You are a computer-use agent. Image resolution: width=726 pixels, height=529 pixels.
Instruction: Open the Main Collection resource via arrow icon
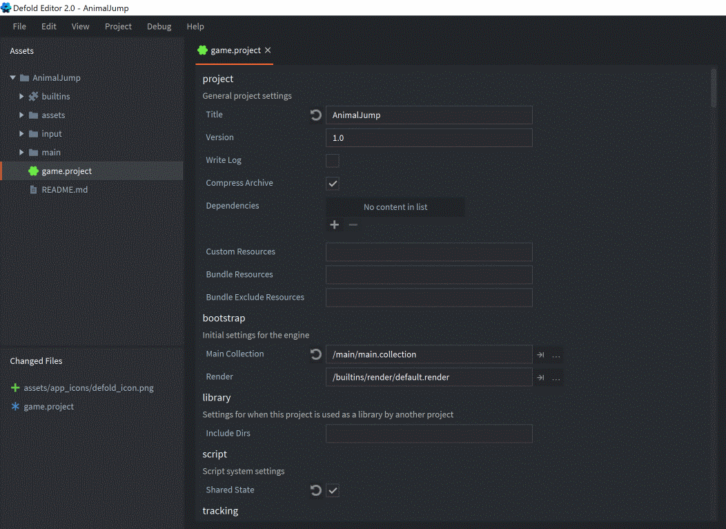pyautogui.click(x=541, y=355)
